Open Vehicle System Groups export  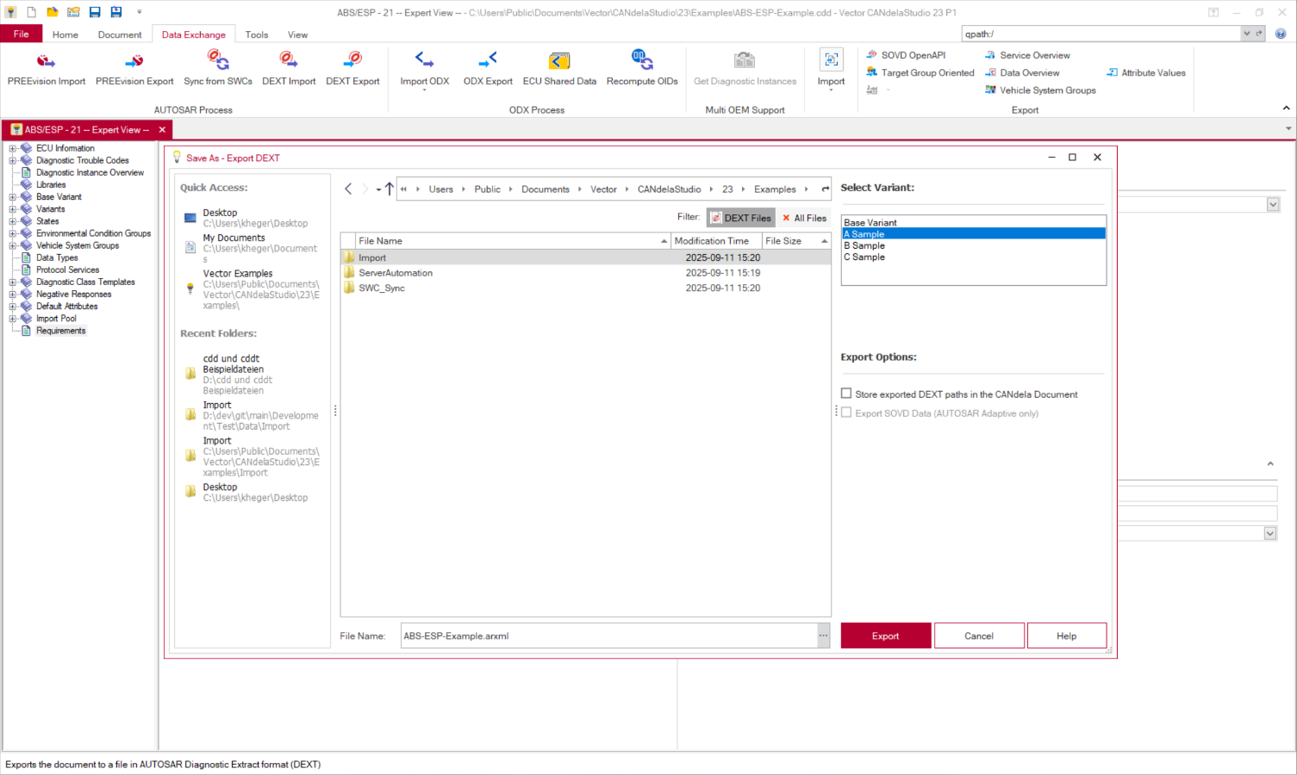(1040, 90)
